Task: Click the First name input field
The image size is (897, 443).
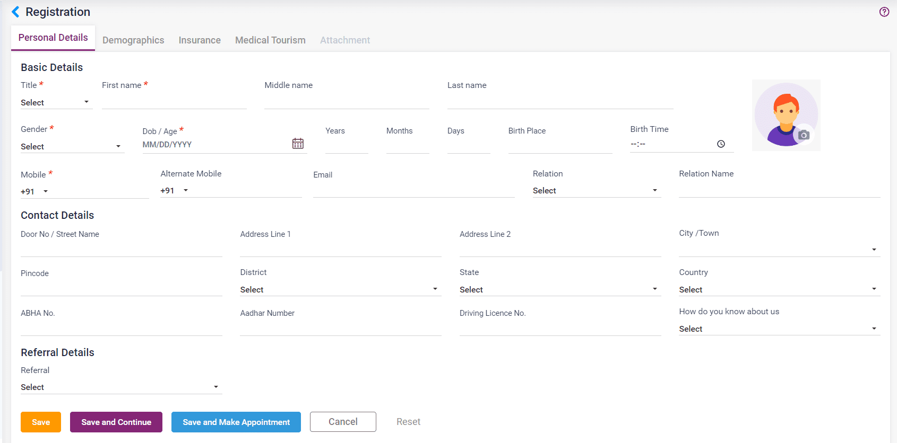Action: coord(174,102)
